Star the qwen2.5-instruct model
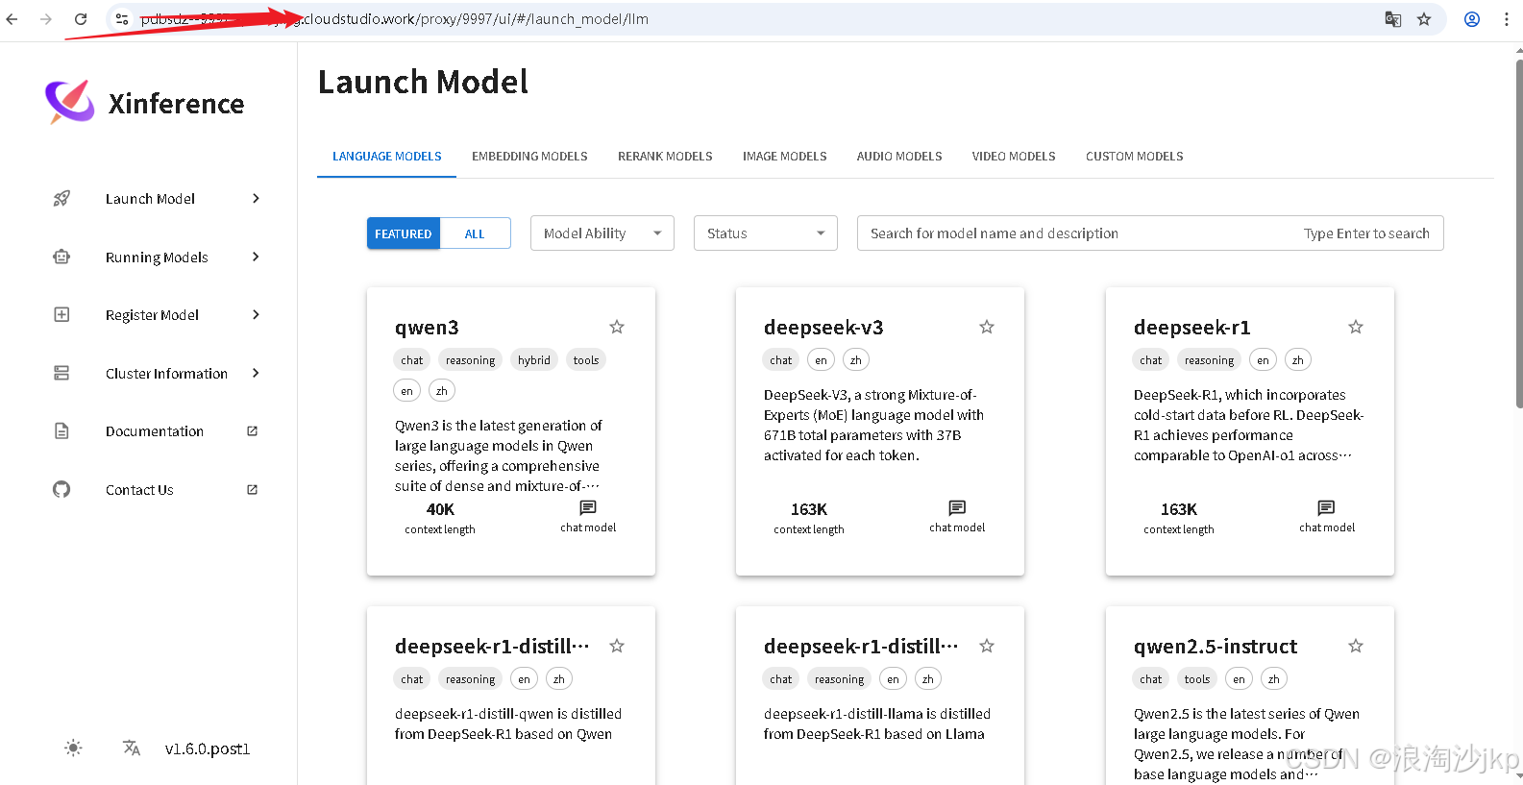Image resolution: width=1523 pixels, height=785 pixels. click(1356, 646)
